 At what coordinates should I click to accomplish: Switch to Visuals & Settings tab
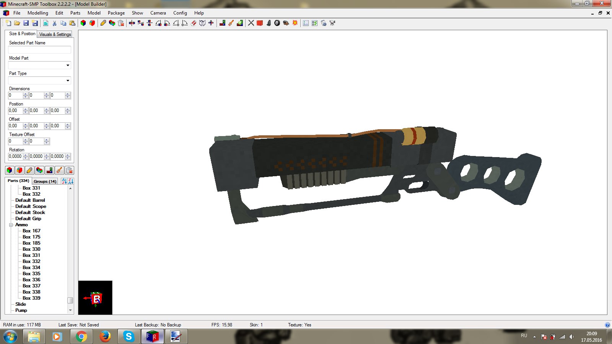tap(55, 34)
